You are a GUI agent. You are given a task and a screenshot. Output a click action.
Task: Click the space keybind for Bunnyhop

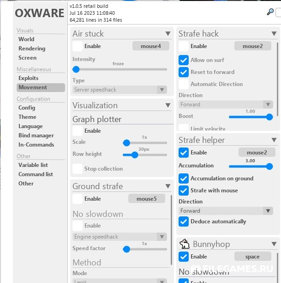click(x=253, y=257)
